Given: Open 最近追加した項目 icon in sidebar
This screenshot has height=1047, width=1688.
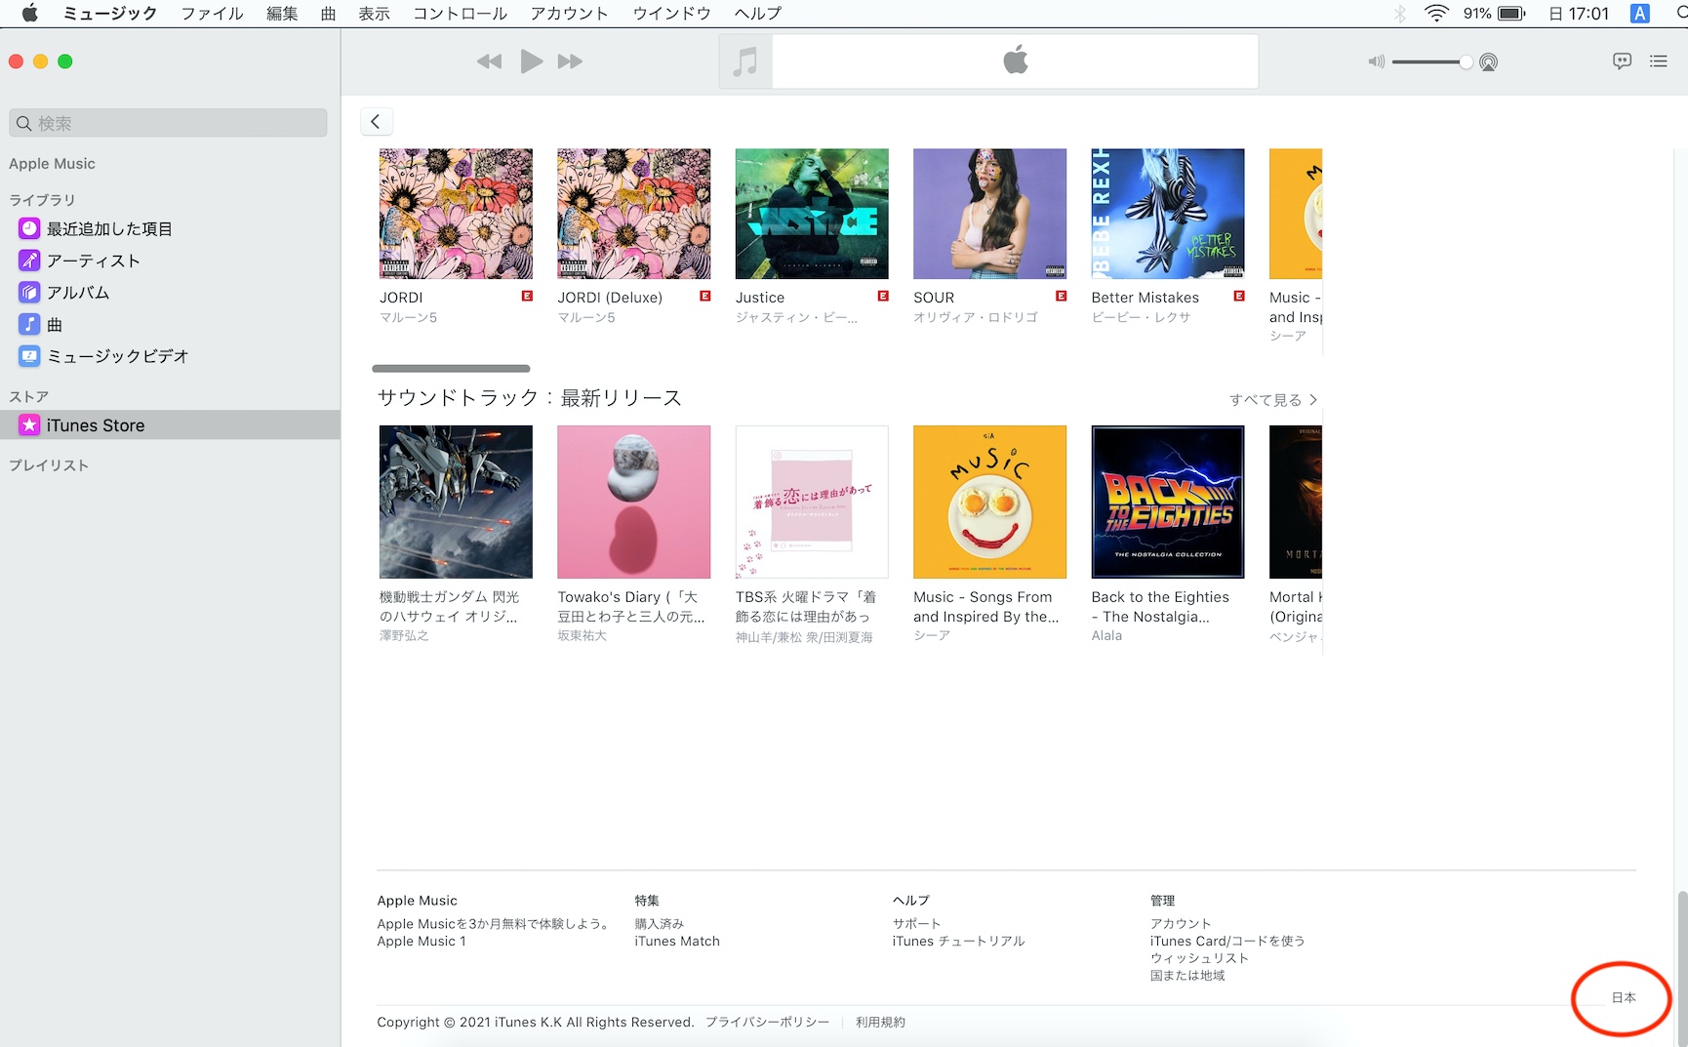Looking at the screenshot, I should (29, 228).
